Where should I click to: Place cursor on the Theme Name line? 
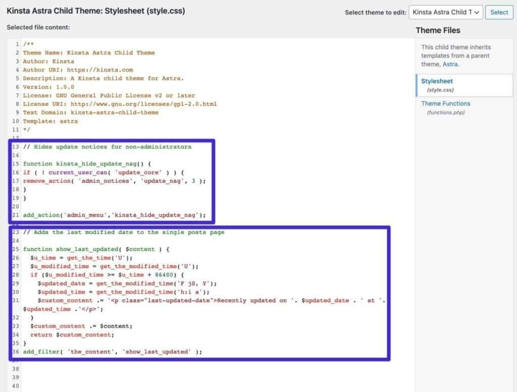pos(89,52)
